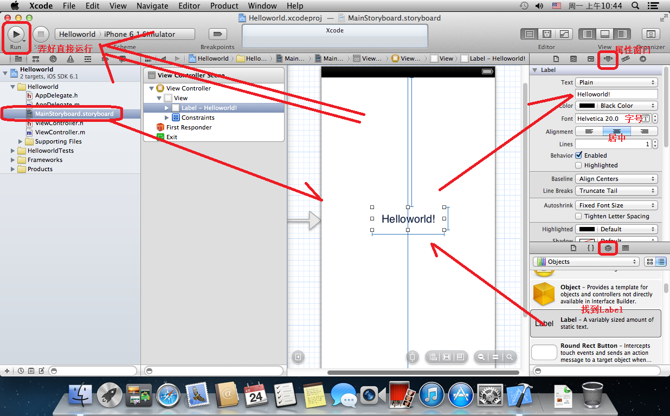The width and height of the screenshot is (670, 416).
Task: Select the Version editor icon
Action: (564, 34)
